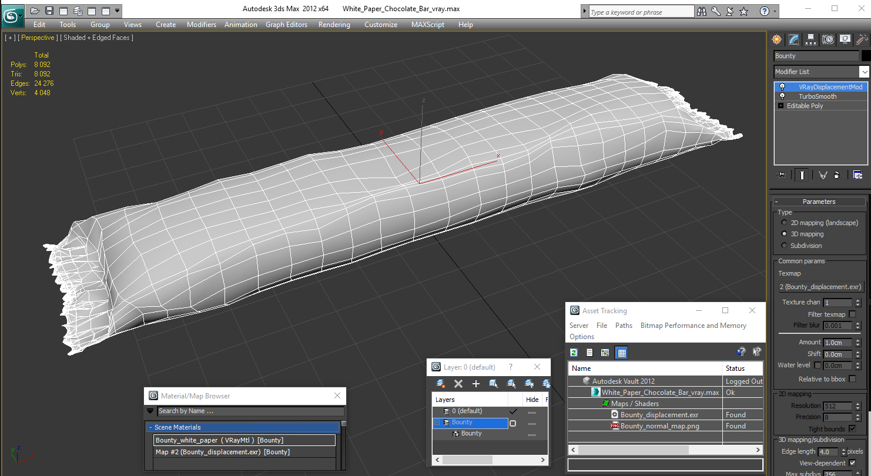Open the Modifier List dropdown
871x476 pixels.
822,72
